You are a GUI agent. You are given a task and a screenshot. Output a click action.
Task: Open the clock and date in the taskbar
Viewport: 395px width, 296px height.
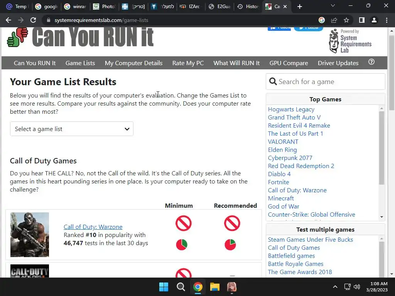pyautogui.click(x=376, y=287)
